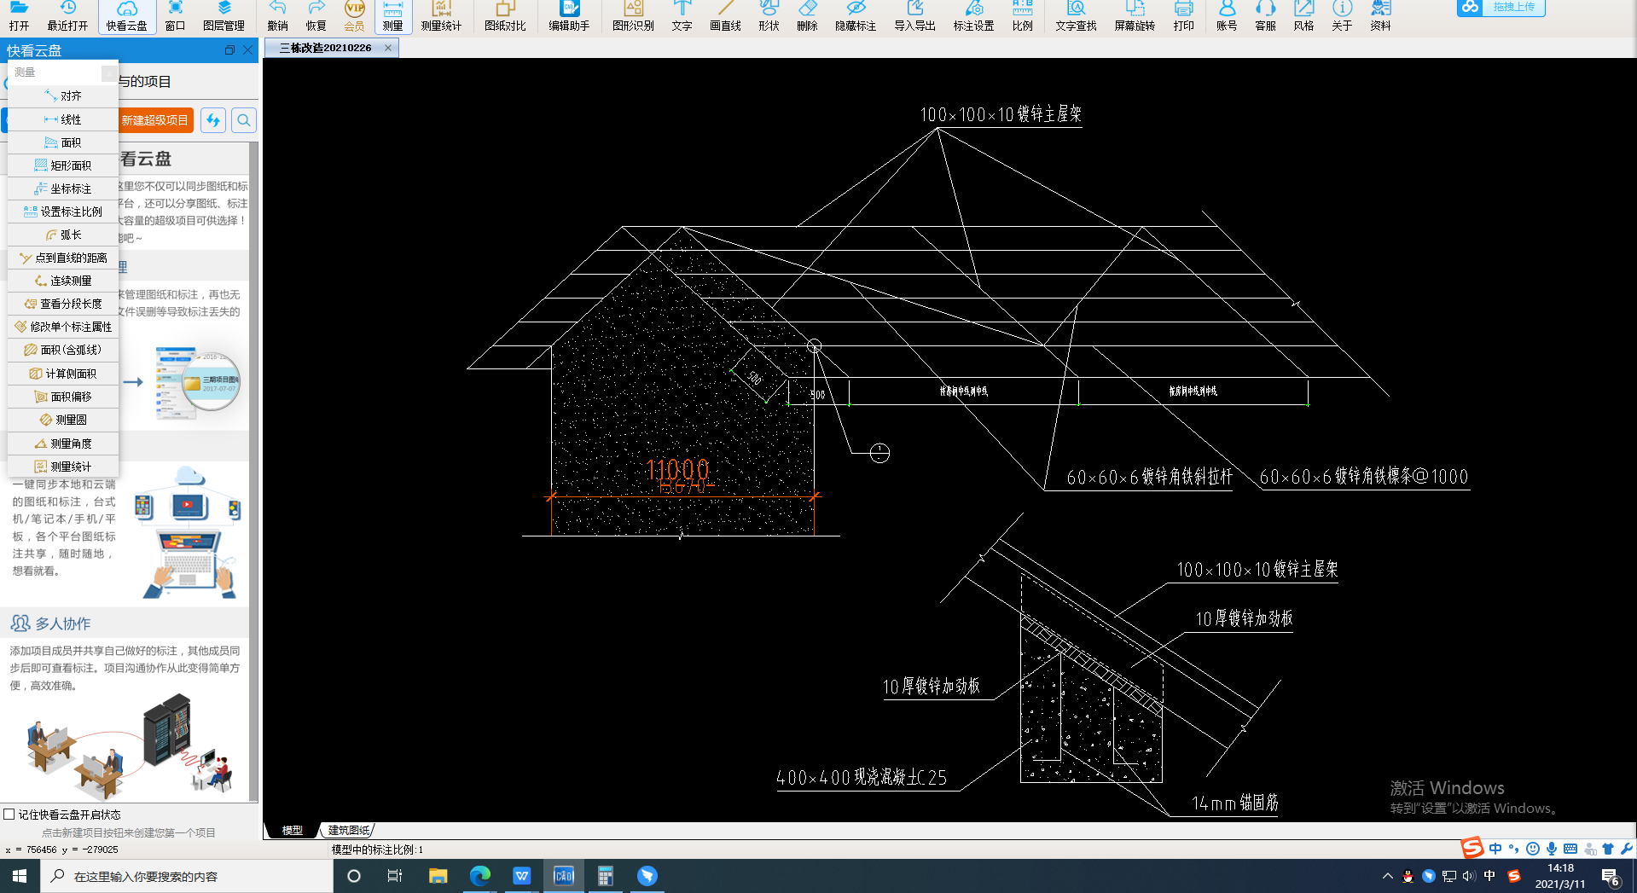
Task: Close the 三栋改造20210226 tab
Action: [388, 48]
